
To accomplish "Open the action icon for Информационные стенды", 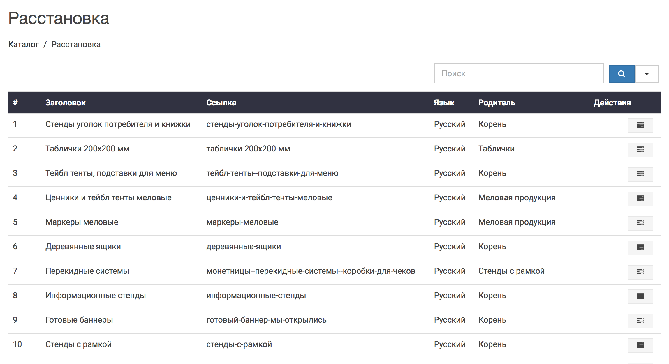I will coord(640,296).
